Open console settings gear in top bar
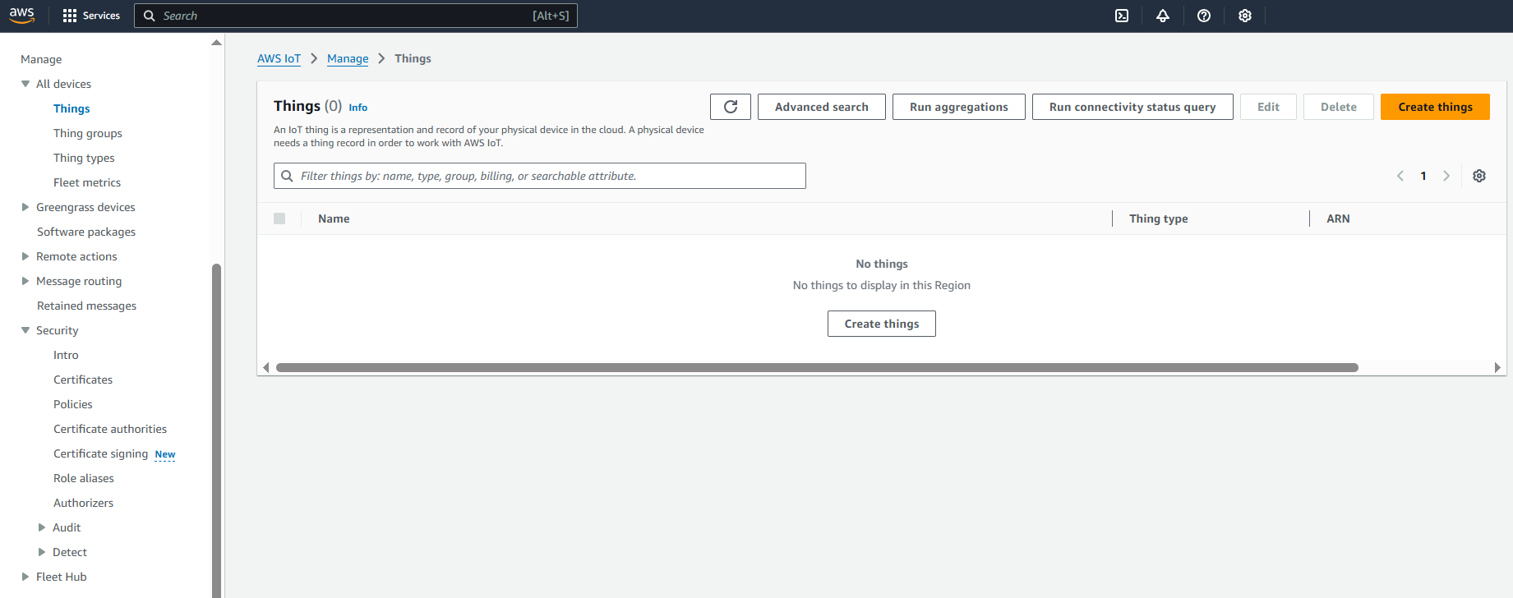 click(x=1245, y=16)
